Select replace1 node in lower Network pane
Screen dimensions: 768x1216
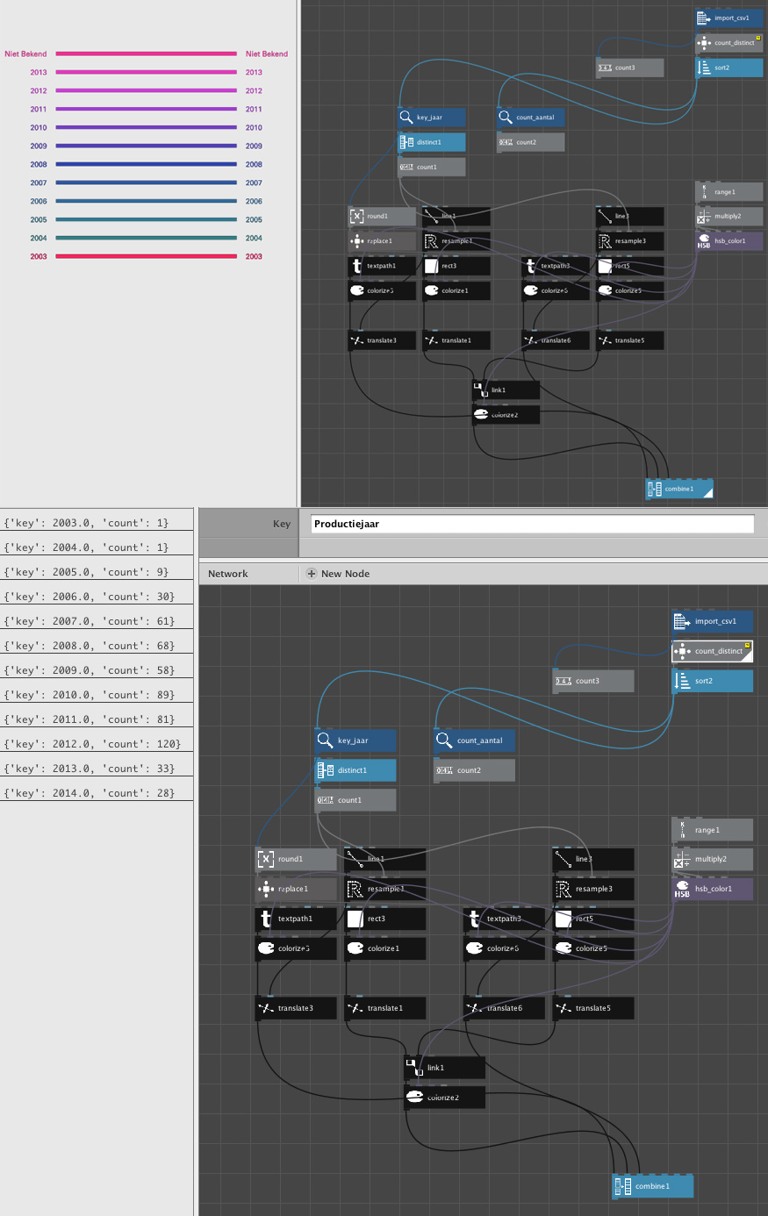click(296, 889)
